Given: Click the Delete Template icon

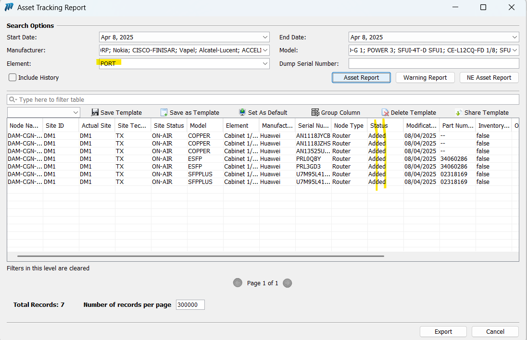Looking at the screenshot, I should 385,112.
